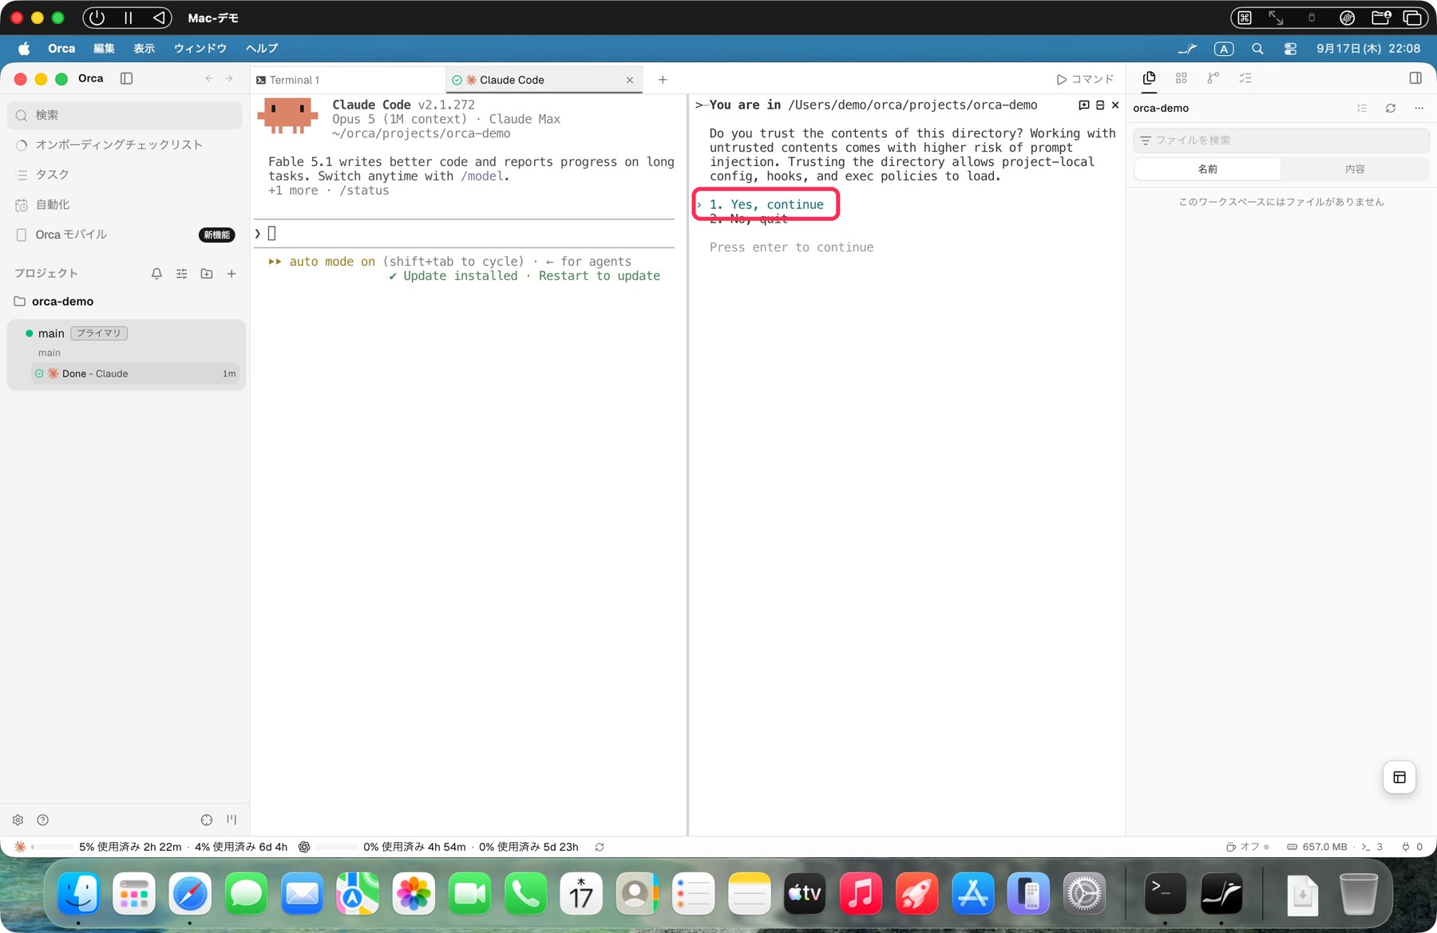
Task: Add a new project with plus icon
Action: pos(232,274)
